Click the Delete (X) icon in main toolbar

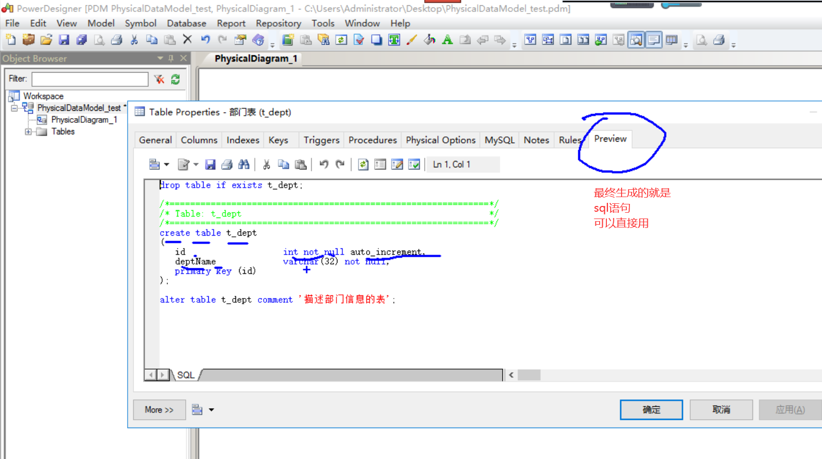tap(187, 40)
